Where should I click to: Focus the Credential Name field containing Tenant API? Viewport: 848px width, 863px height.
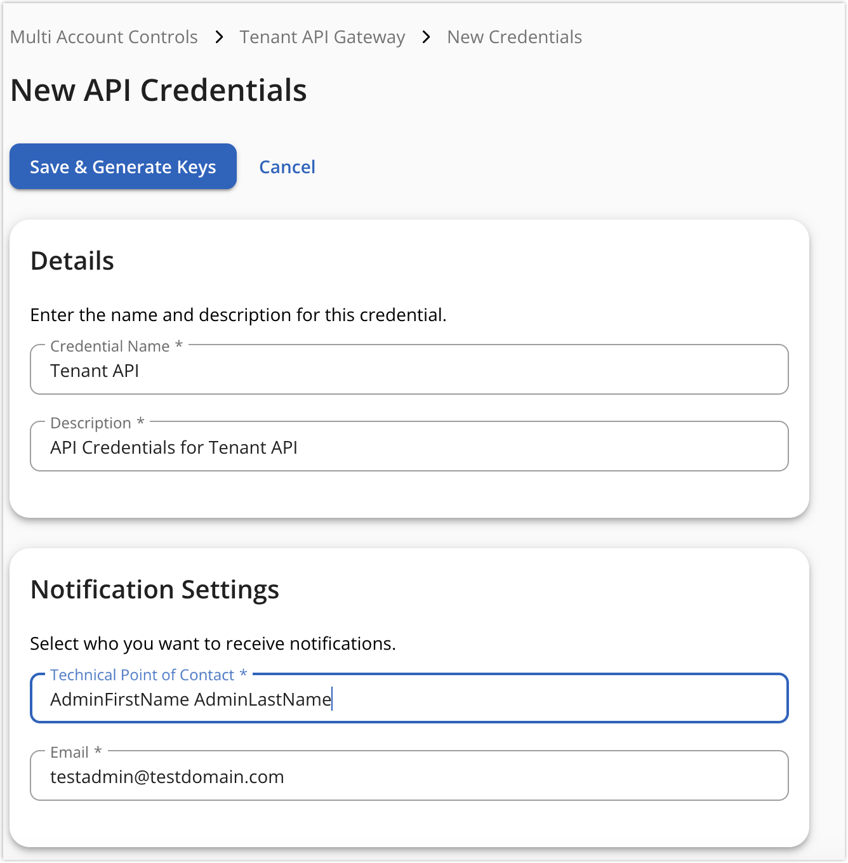point(409,371)
